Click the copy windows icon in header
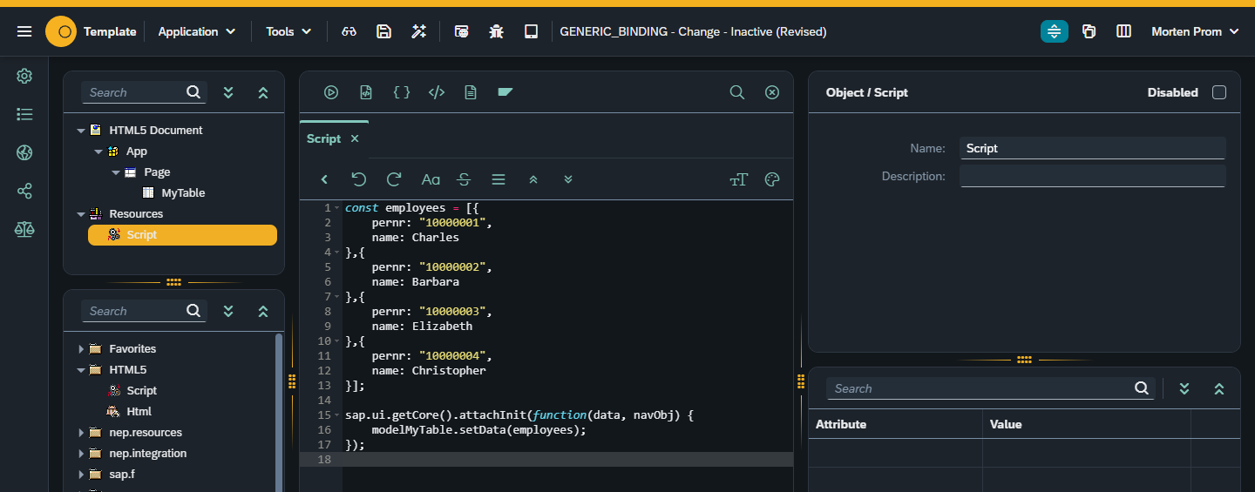 tap(1089, 31)
